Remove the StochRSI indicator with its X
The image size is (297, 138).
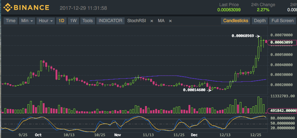click(152, 21)
